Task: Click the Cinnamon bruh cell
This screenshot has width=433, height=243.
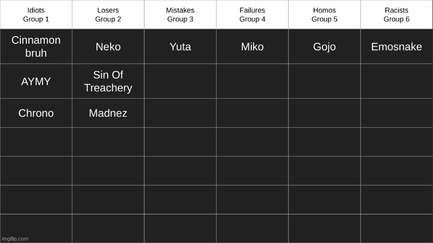Action: click(x=36, y=47)
